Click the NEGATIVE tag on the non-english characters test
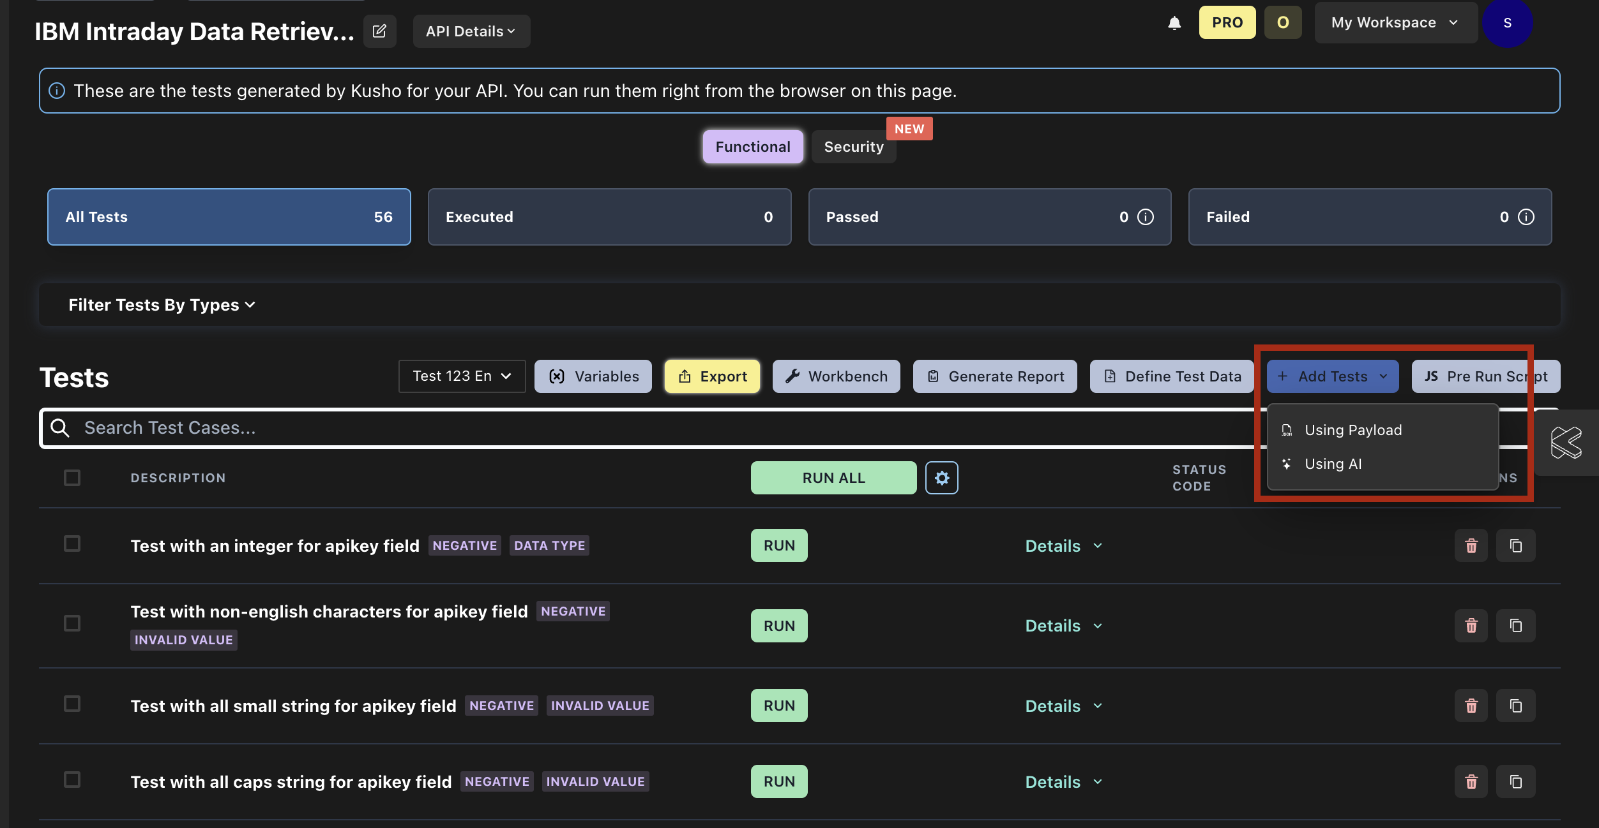Viewport: 1599px width, 828px height. click(573, 611)
